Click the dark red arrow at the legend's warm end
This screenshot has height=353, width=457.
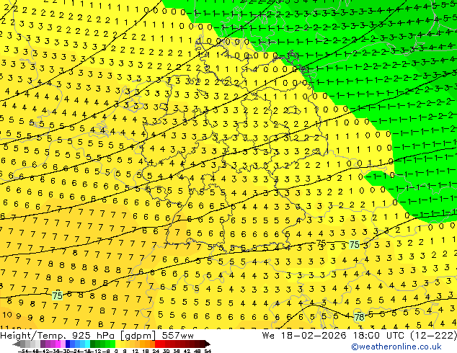coord(208,344)
